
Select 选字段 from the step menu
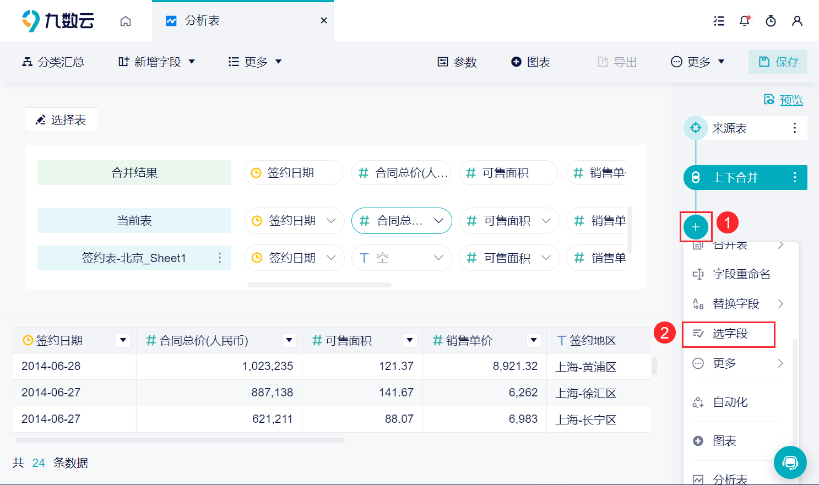(x=729, y=334)
